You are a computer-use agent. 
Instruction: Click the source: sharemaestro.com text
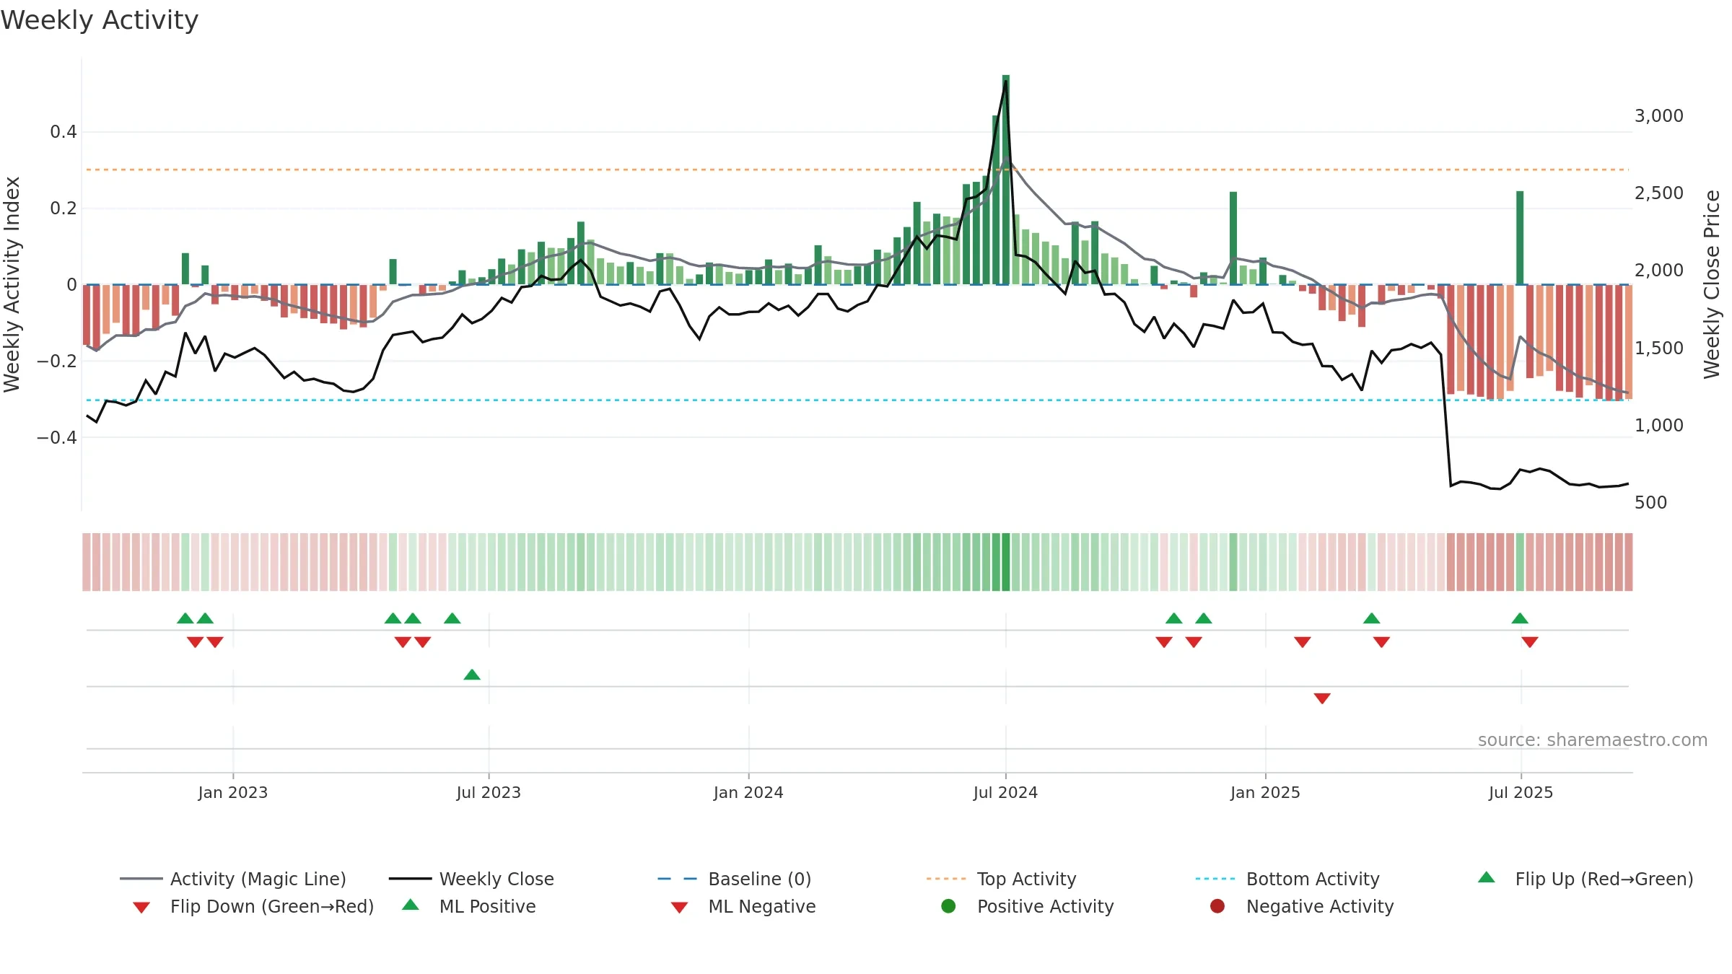1593,740
